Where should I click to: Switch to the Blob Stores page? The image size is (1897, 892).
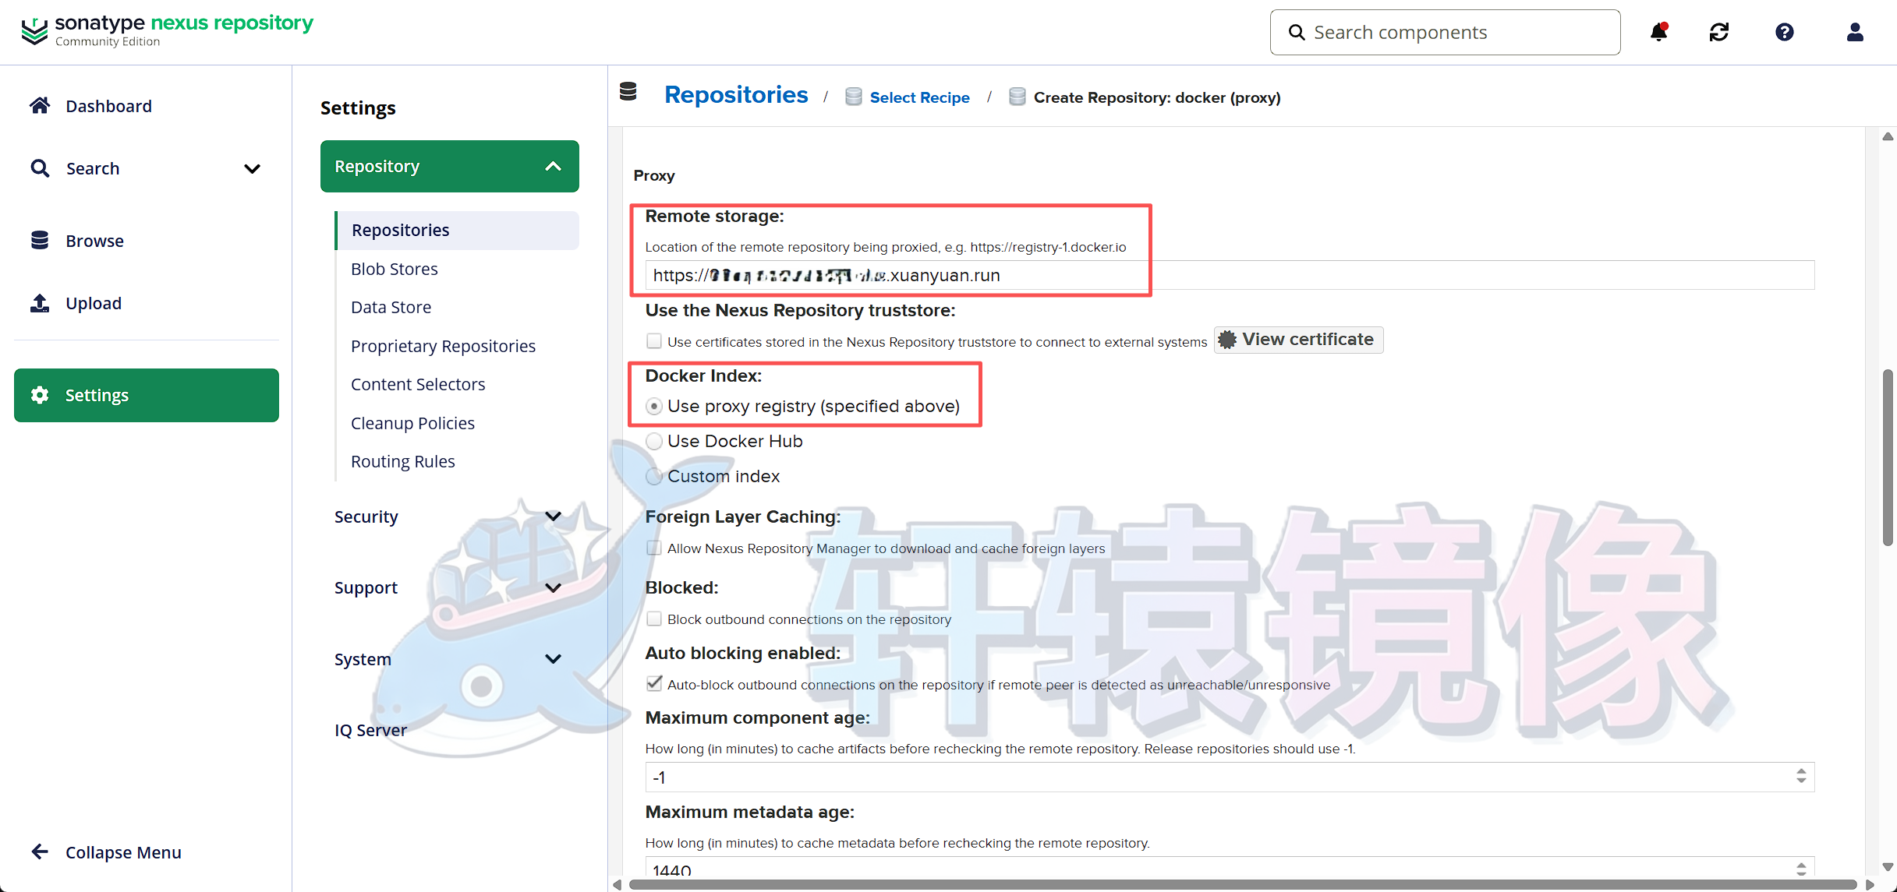tap(395, 269)
